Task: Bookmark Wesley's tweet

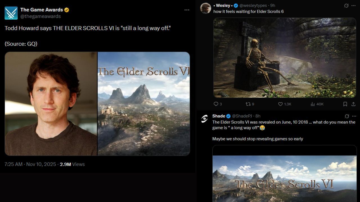Action: [x=345, y=104]
